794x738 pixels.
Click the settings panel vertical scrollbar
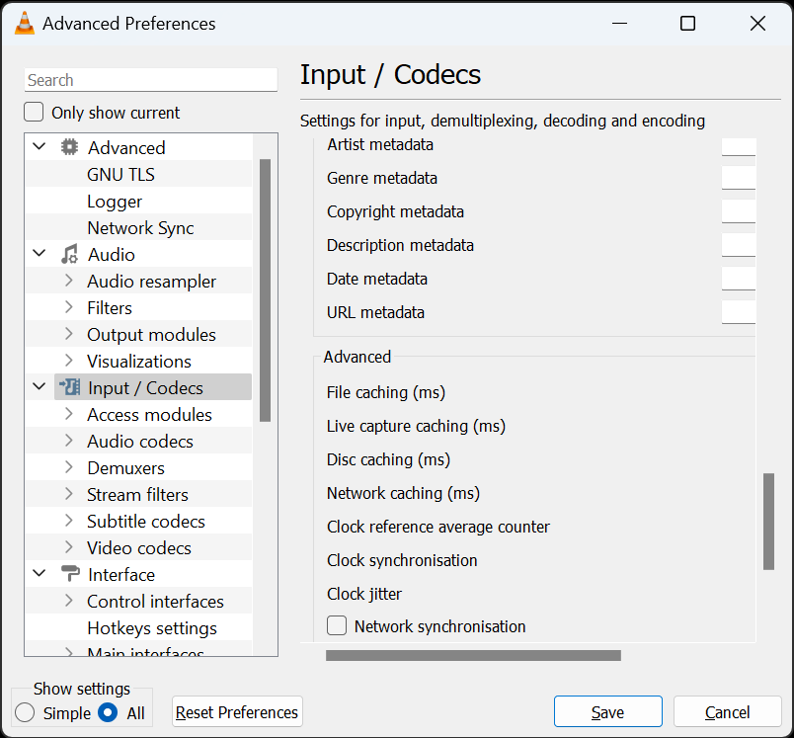(768, 522)
